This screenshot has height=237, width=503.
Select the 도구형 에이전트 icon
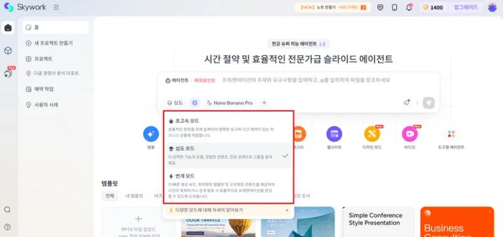pyautogui.click(x=451, y=134)
